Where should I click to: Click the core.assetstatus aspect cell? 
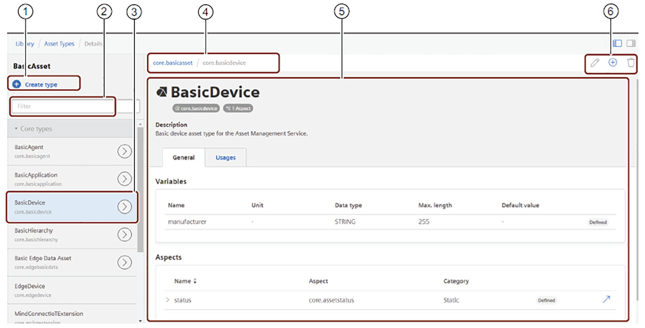point(331,300)
